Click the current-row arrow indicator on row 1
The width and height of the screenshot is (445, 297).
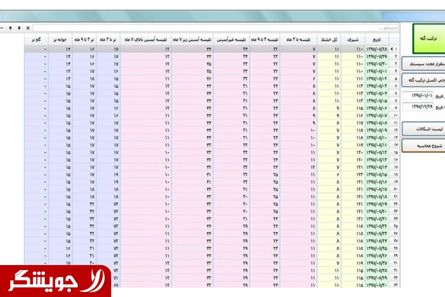coord(393,49)
